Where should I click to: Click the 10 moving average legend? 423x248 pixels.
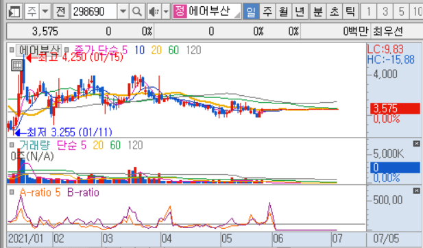(139, 50)
